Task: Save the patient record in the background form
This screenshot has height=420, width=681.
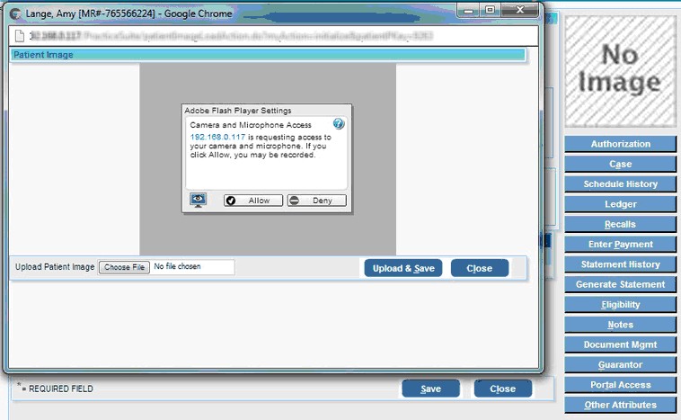Action: click(430, 389)
